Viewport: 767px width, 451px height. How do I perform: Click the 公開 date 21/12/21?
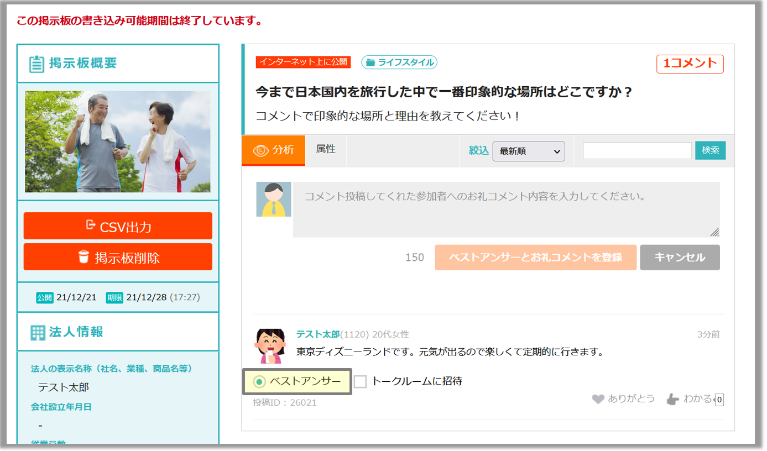[76, 297]
